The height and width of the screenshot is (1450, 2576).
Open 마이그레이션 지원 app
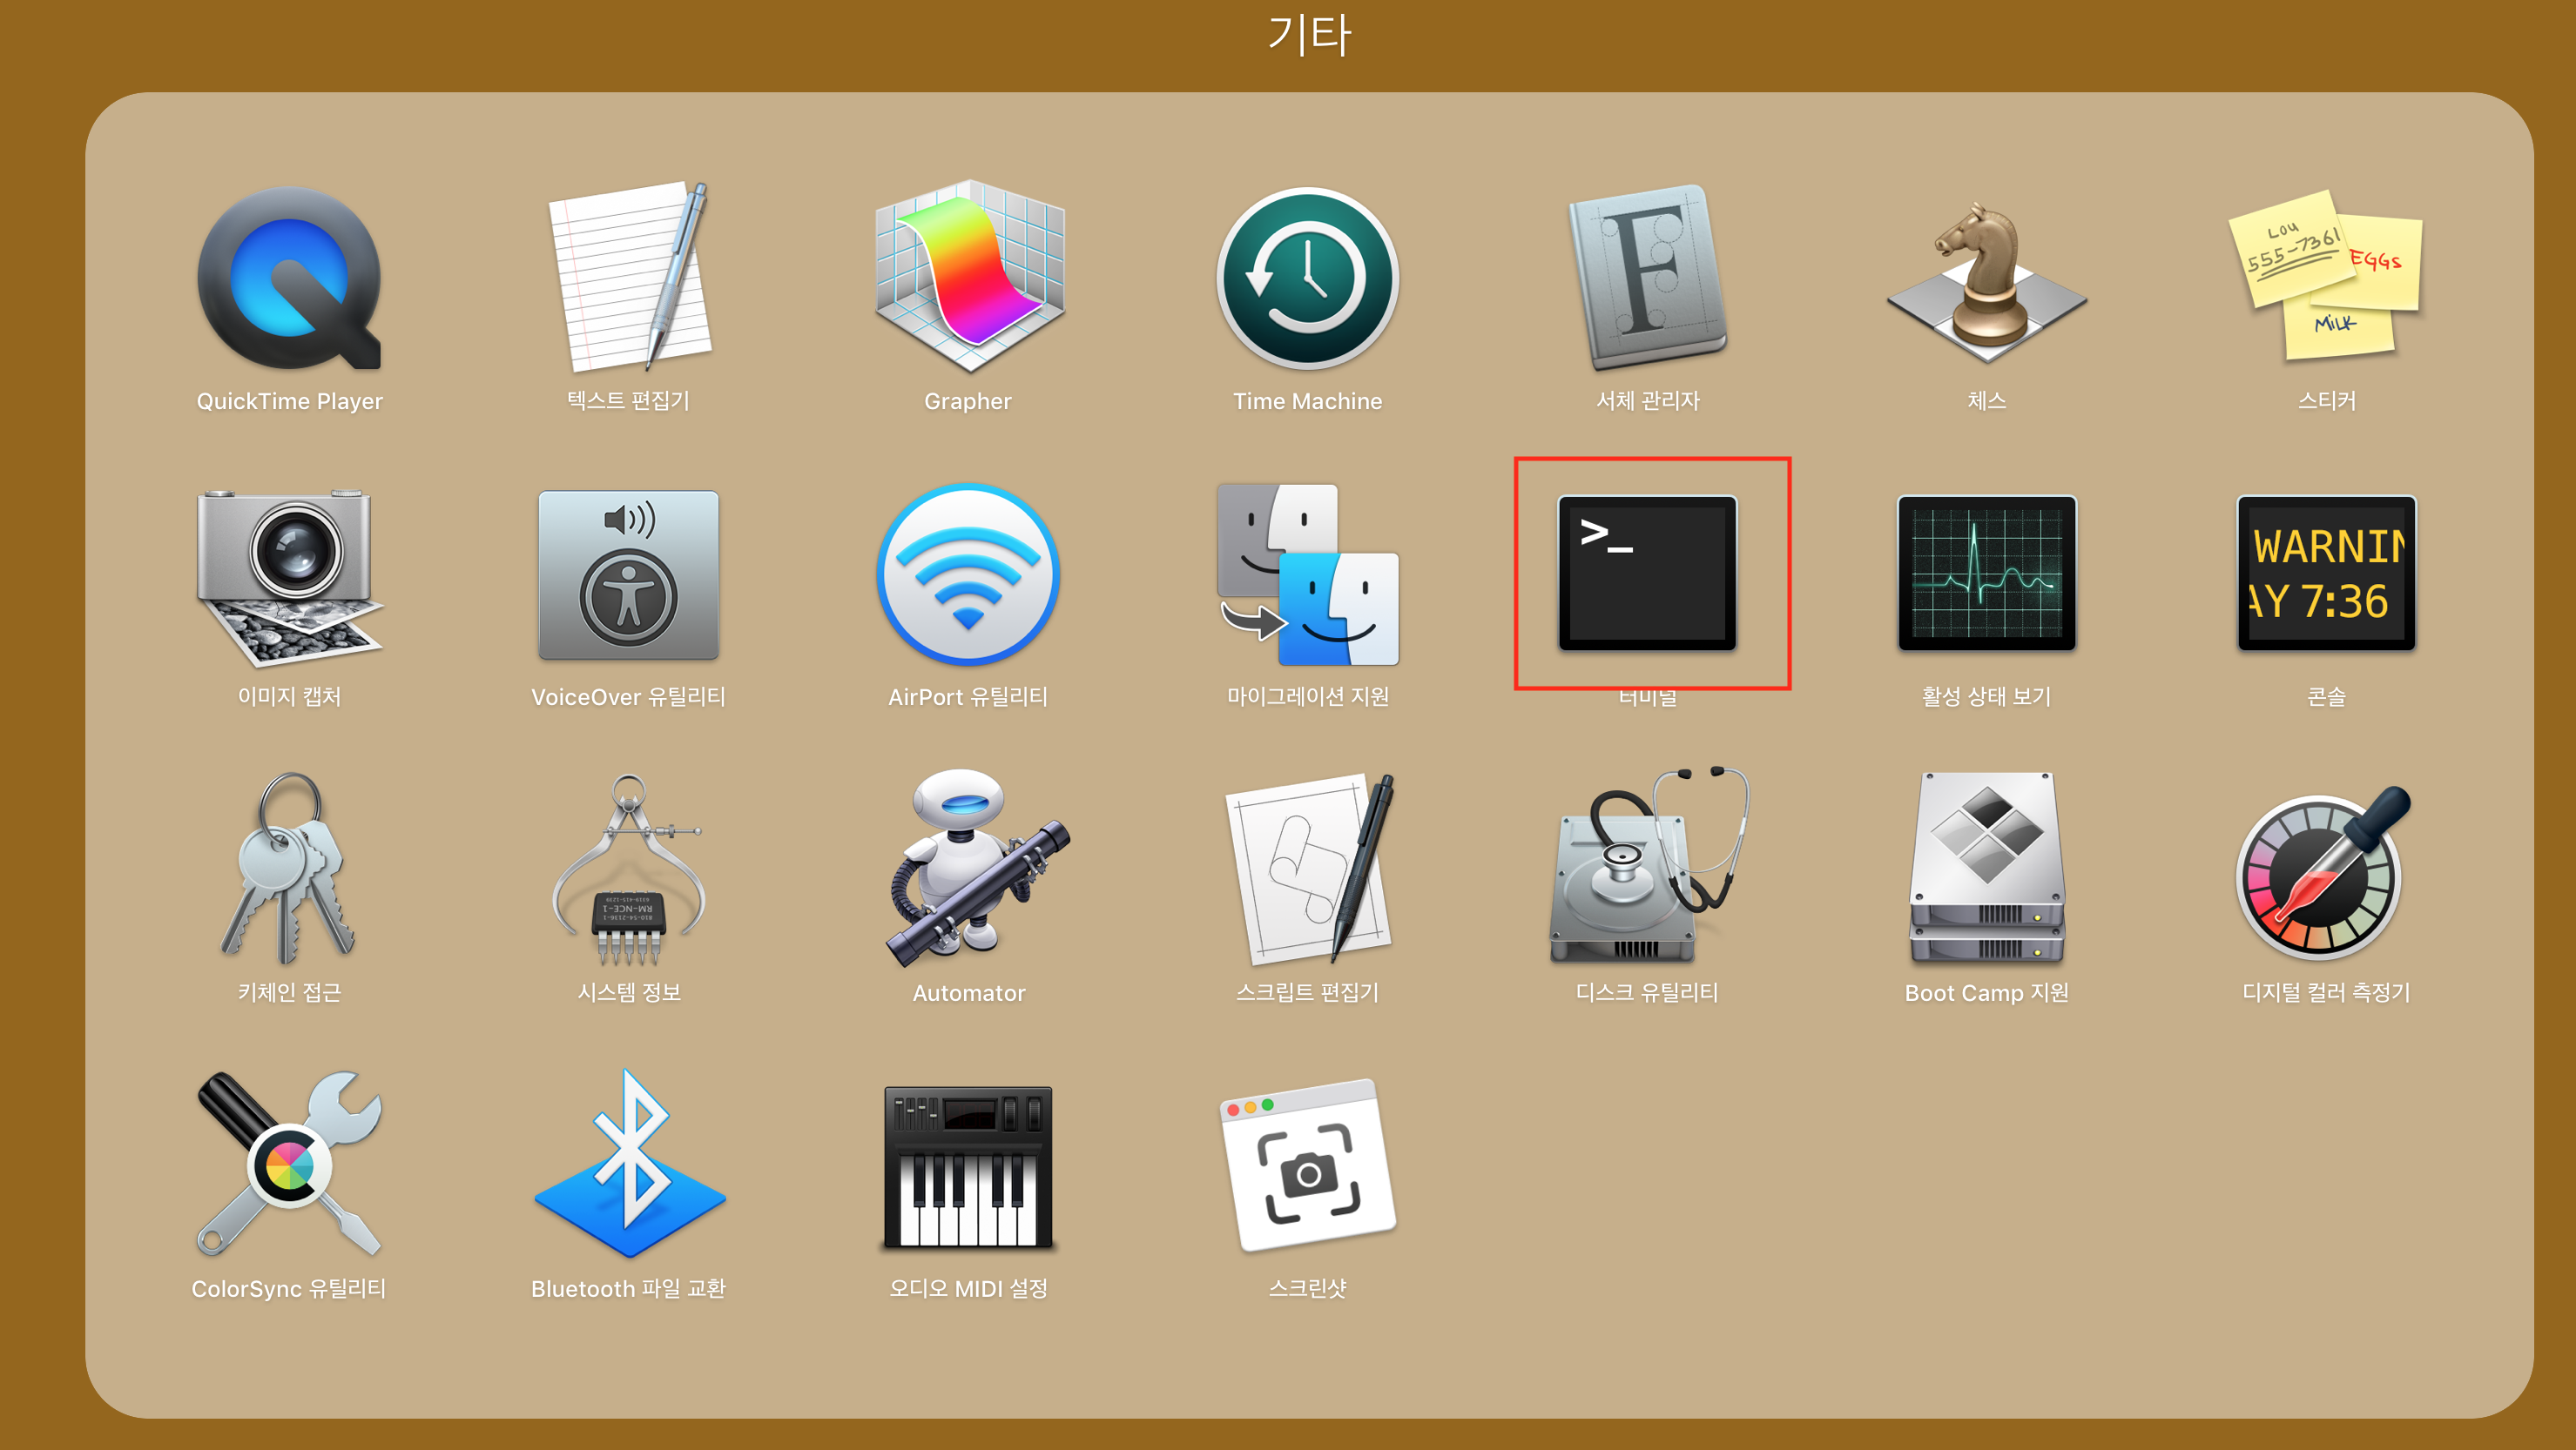point(1307,574)
